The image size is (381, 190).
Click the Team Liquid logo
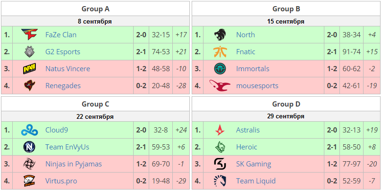pyautogui.click(x=220, y=181)
